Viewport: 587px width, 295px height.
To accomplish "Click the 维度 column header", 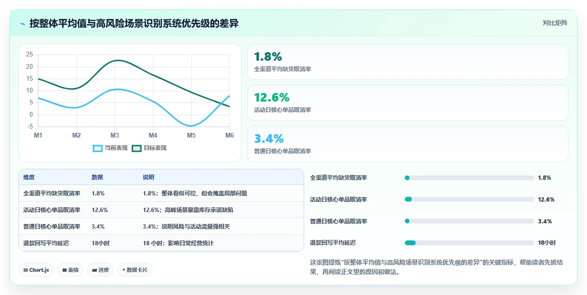I will point(29,177).
